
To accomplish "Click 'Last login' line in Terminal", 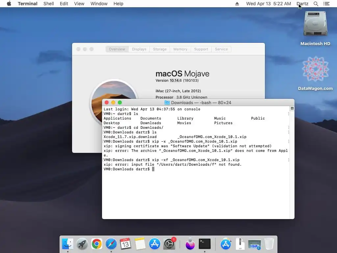I will [152, 109].
